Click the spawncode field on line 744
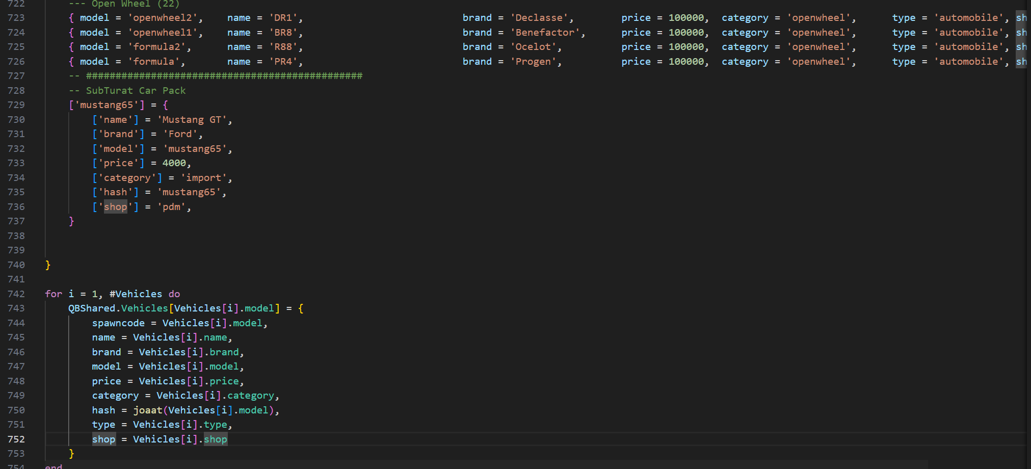 (118, 323)
